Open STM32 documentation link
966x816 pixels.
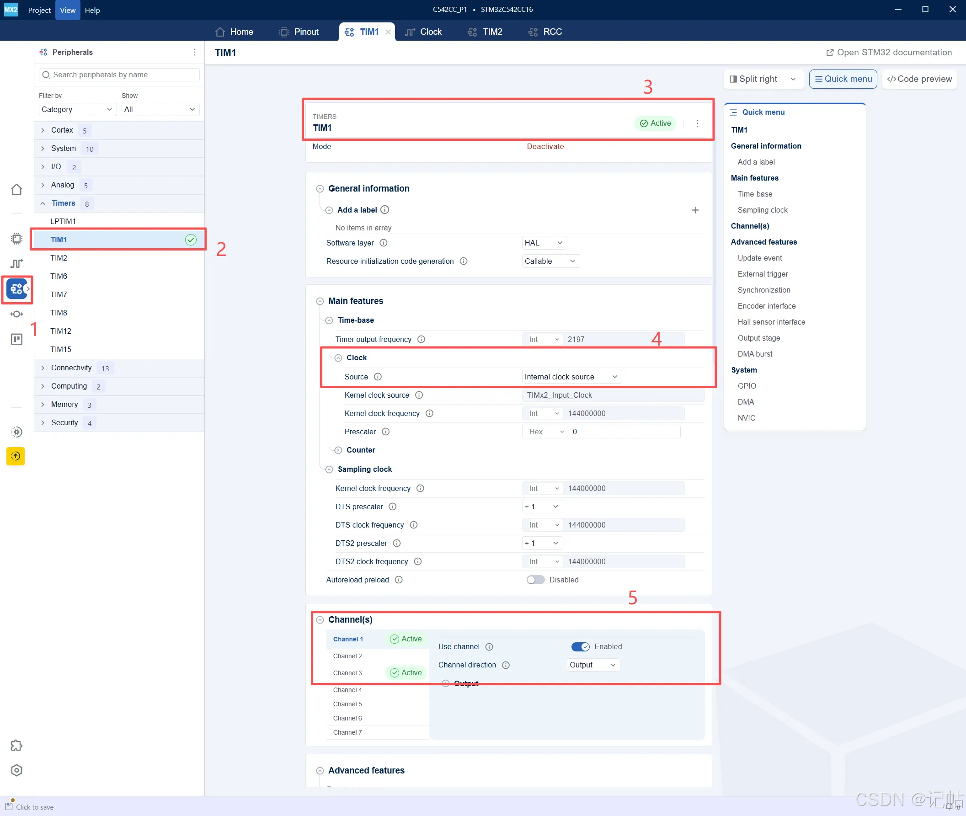click(x=889, y=53)
